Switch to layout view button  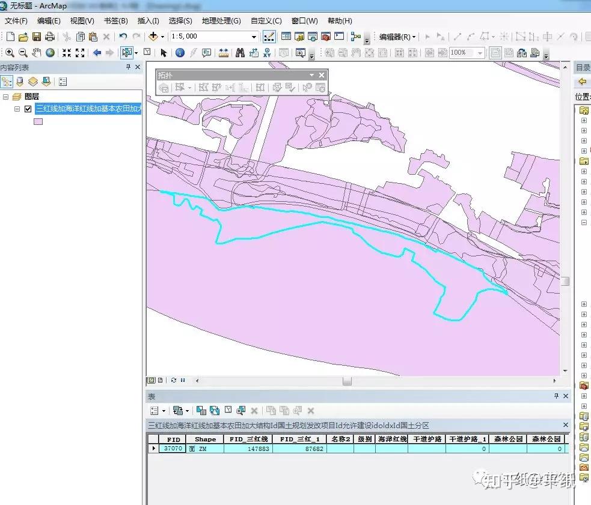(x=161, y=380)
